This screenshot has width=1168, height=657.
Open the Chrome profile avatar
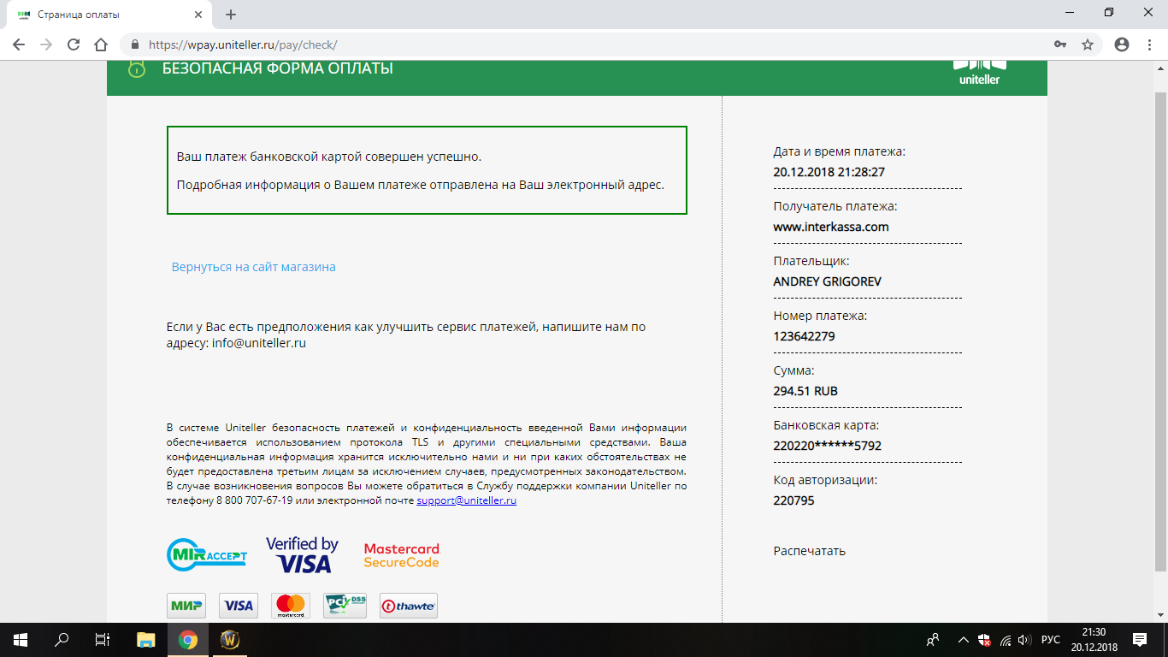click(1122, 44)
